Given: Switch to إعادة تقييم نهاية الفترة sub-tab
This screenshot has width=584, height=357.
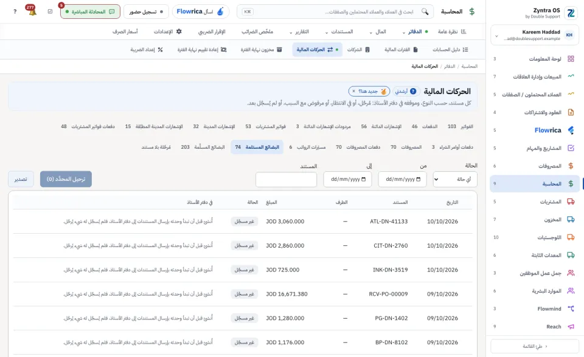Looking at the screenshot, I should pos(202,49).
